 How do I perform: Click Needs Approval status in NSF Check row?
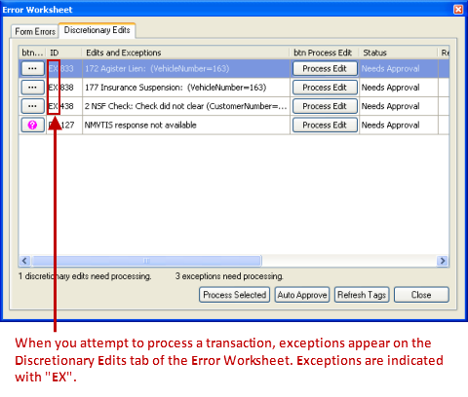click(390, 106)
